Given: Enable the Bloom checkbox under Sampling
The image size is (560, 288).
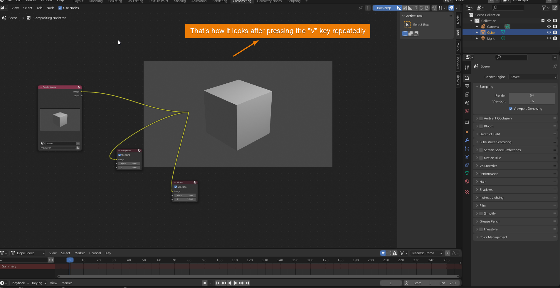Looking at the screenshot, I should point(481,126).
